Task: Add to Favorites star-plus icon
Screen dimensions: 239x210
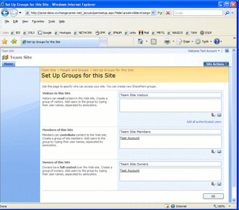Action: pos(14,42)
